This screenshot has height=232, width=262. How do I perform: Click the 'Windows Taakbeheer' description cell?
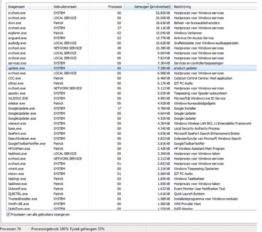(x=189, y=179)
